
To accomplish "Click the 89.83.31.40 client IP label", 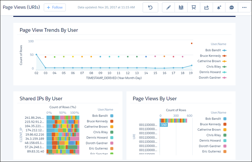I will click(35, 151).
